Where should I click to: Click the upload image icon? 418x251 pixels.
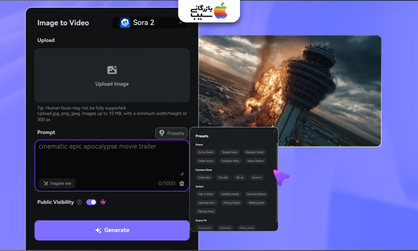pos(112,70)
